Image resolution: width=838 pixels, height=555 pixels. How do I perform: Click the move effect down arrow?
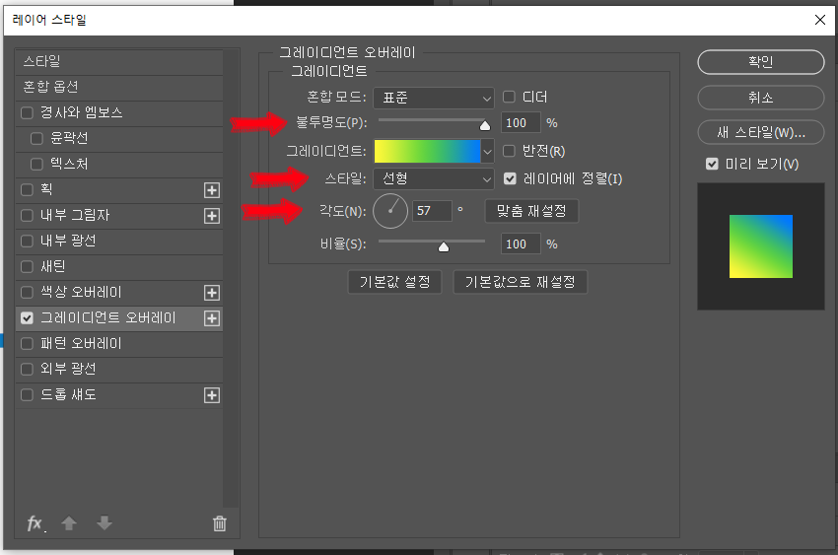click(x=105, y=523)
